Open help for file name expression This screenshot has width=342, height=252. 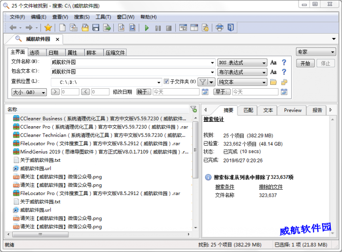(284, 63)
